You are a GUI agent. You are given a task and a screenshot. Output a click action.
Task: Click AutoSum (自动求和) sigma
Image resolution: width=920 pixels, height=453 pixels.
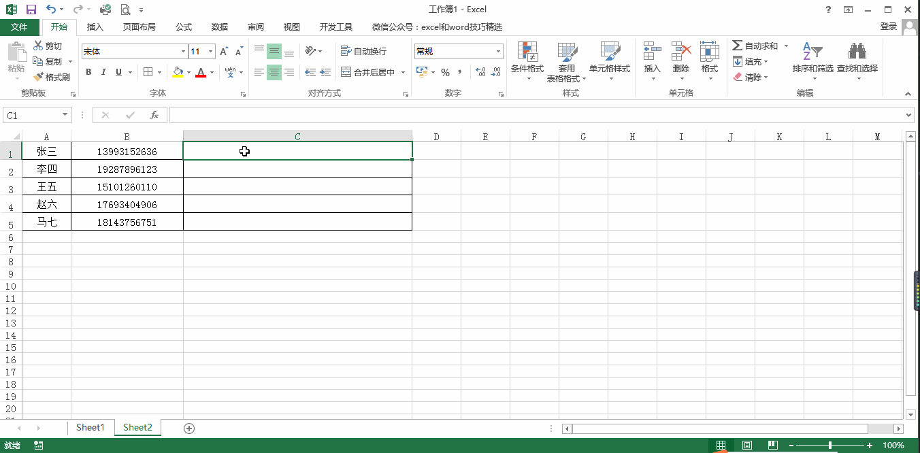pyautogui.click(x=755, y=46)
